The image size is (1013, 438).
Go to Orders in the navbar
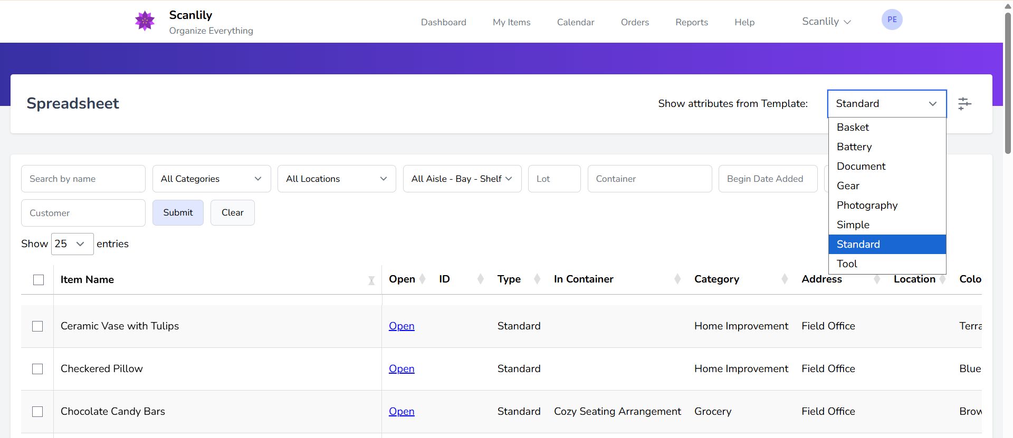(x=635, y=22)
